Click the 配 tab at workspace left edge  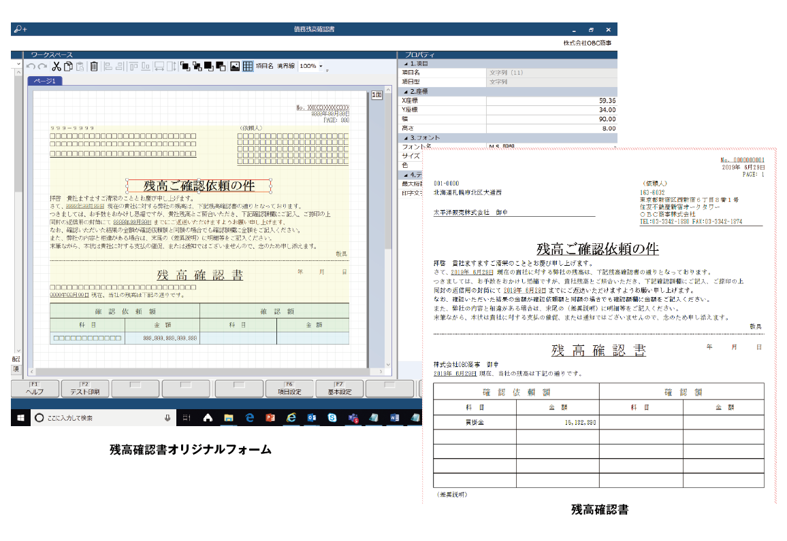[16, 359]
